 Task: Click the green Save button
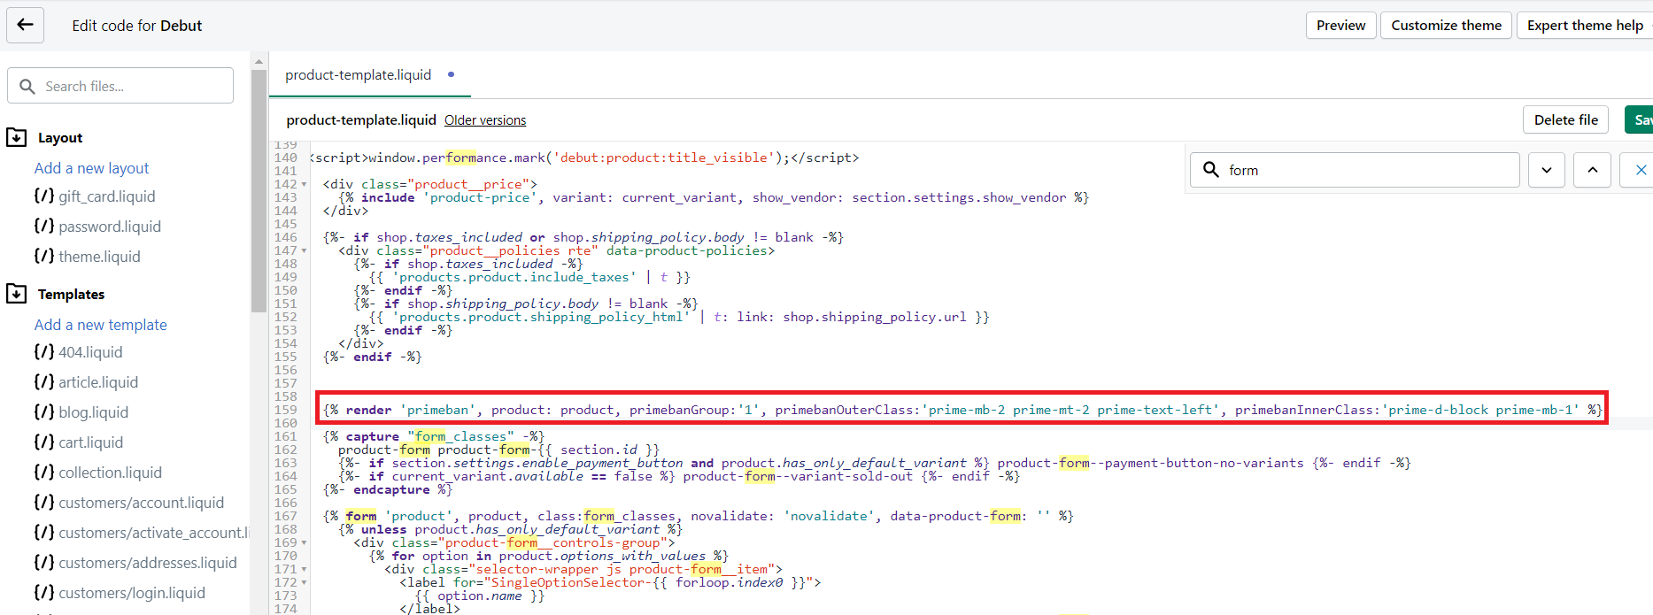(1640, 119)
